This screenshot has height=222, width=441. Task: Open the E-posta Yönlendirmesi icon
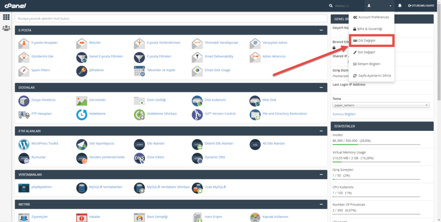click(140, 43)
